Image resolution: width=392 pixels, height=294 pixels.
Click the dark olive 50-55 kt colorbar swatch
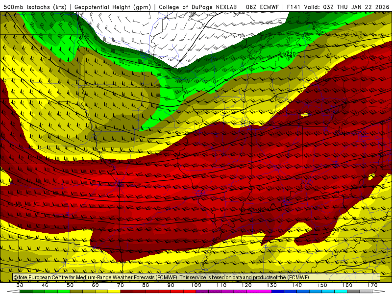pyautogui.click(x=76, y=292)
